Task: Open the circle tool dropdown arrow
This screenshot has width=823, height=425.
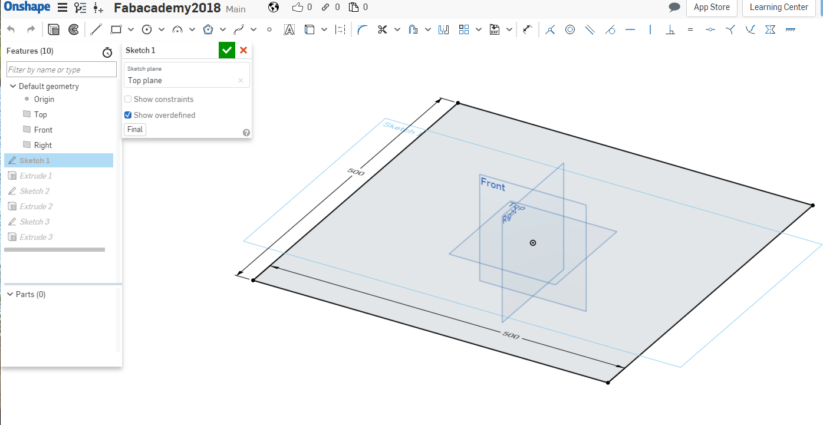Action: [162, 29]
